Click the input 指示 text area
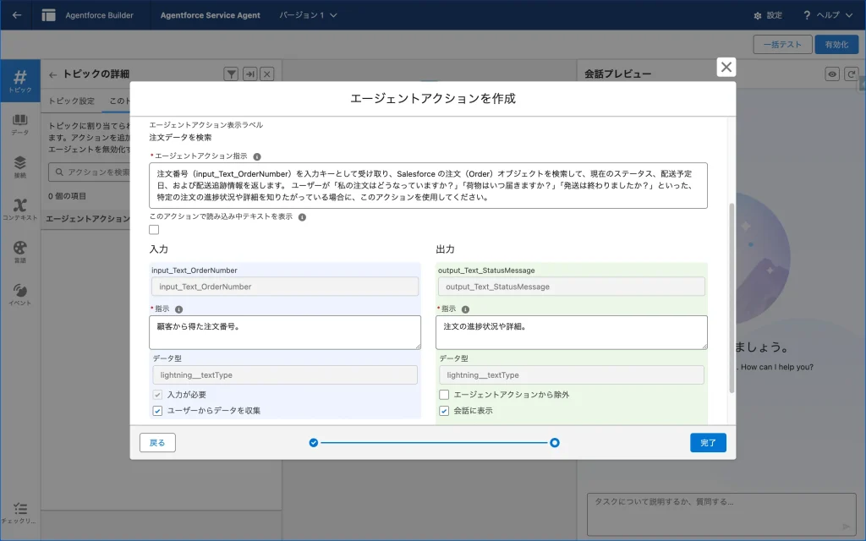The height and width of the screenshot is (541, 866). coord(285,332)
